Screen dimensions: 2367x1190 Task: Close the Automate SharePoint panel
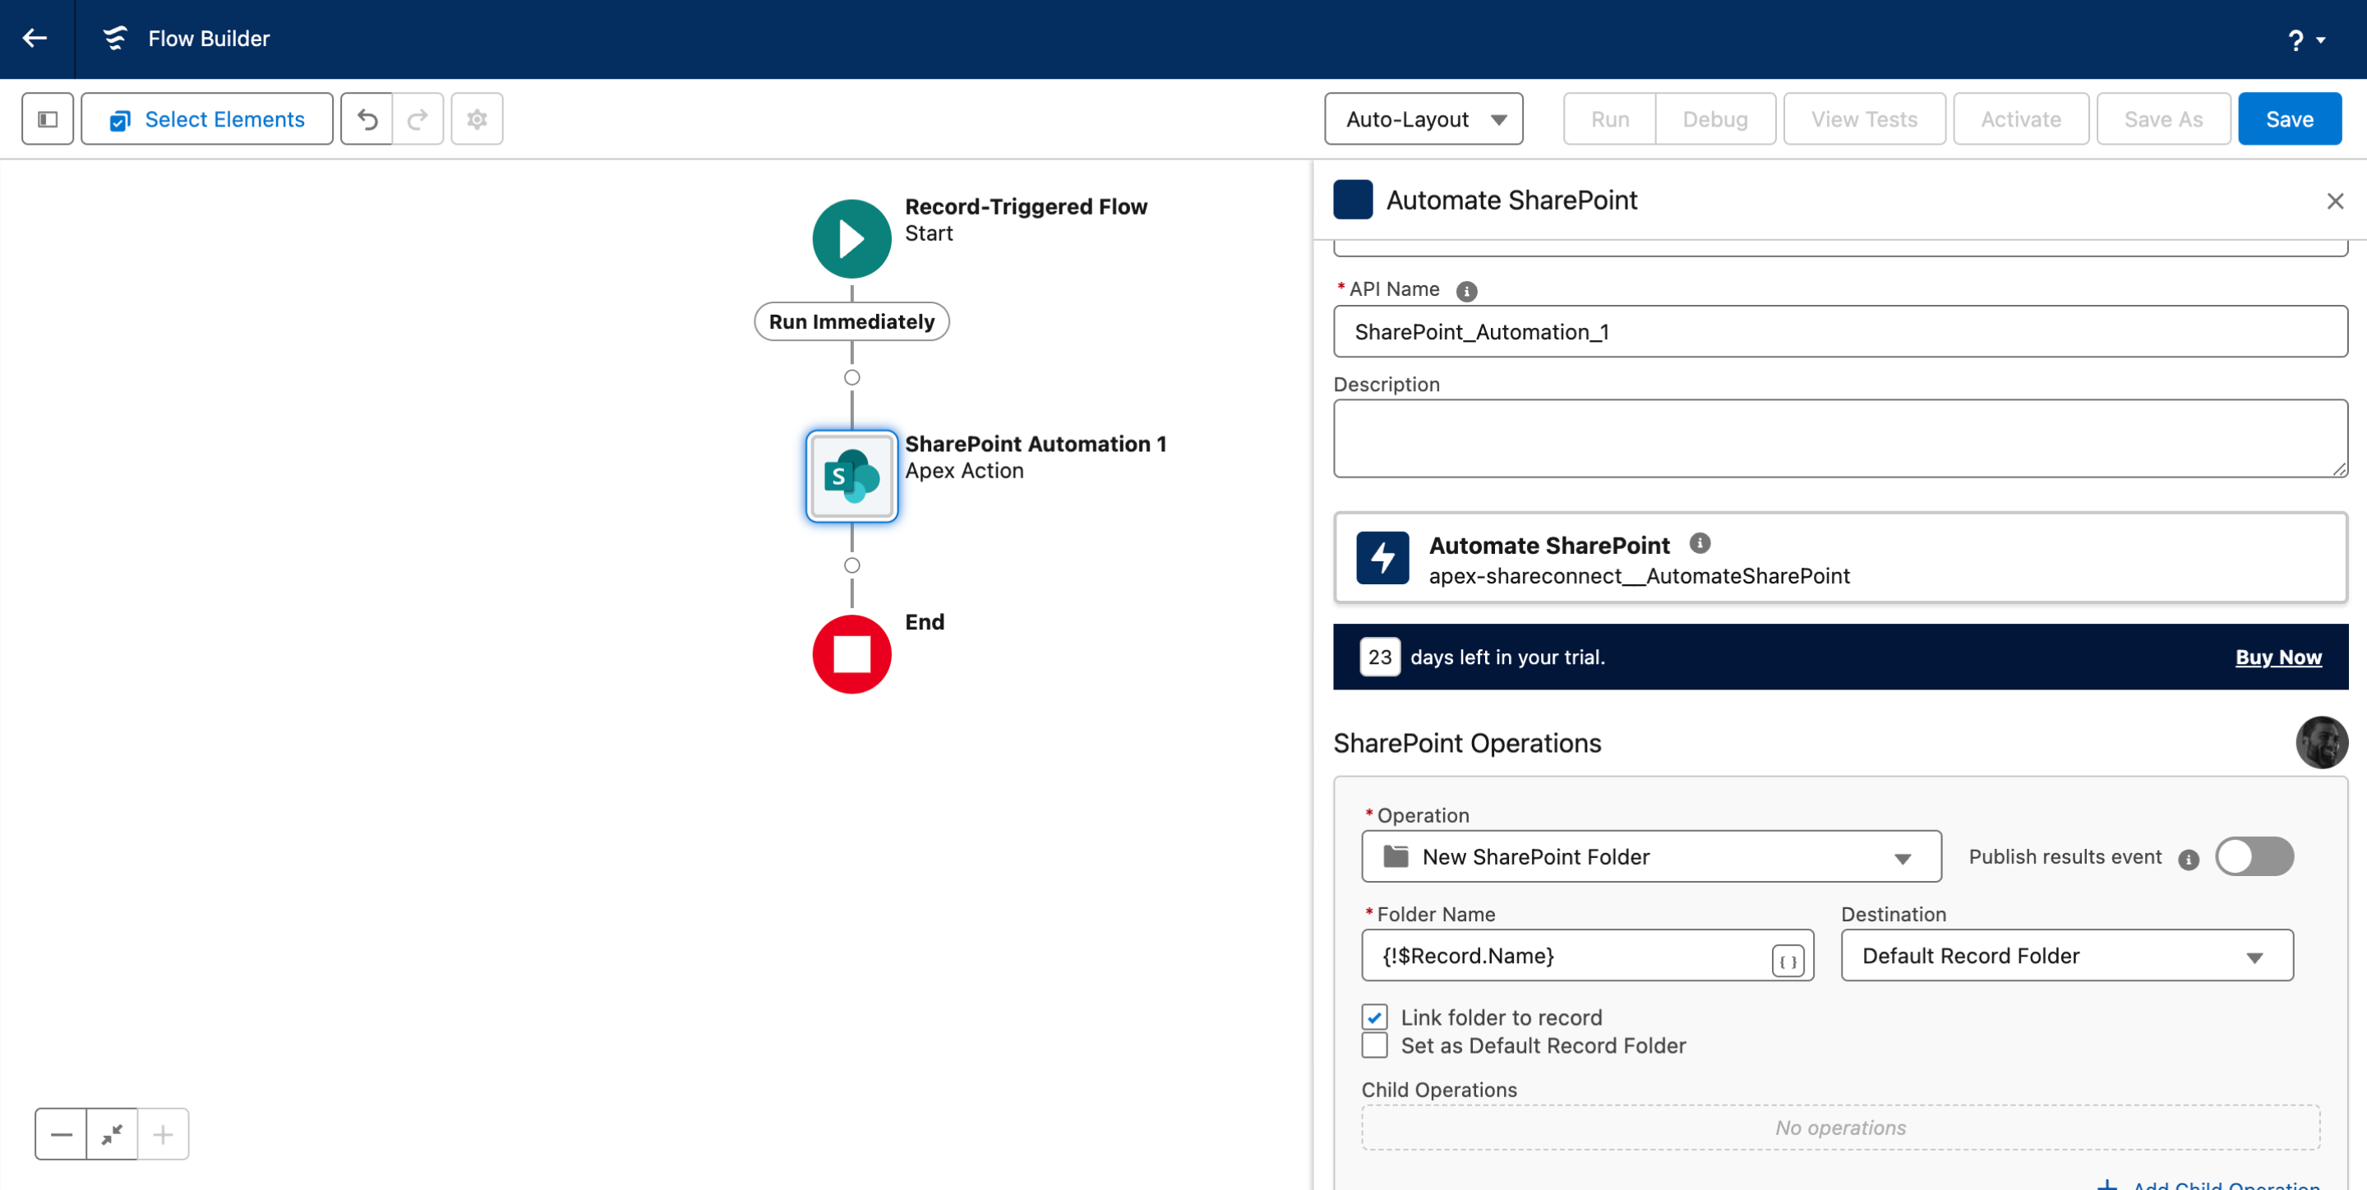point(2335,201)
